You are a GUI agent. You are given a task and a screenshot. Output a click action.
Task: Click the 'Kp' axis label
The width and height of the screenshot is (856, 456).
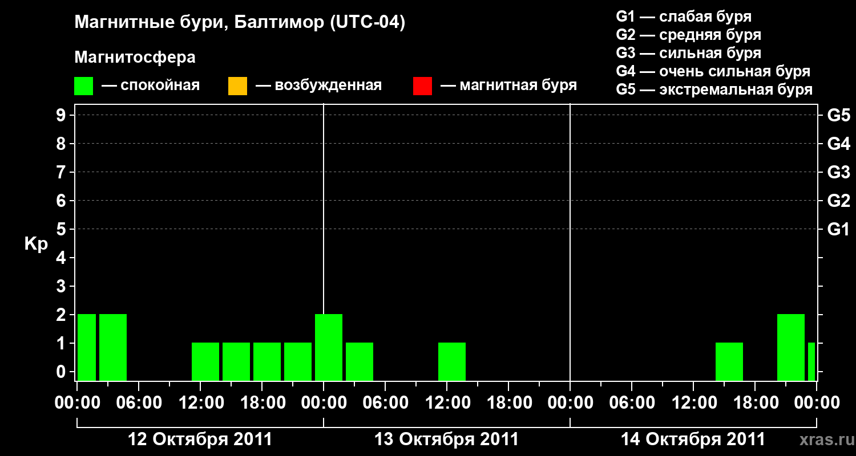click(x=36, y=244)
